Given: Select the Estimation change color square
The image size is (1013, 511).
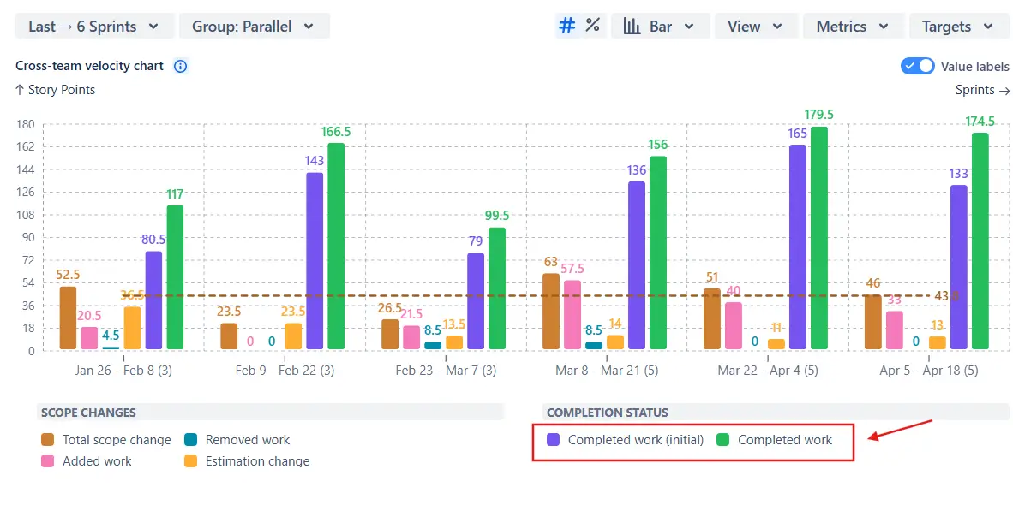Looking at the screenshot, I should 190,460.
